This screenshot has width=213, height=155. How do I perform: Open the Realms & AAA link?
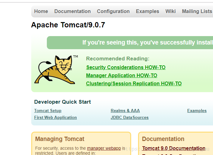pyautogui.click(x=125, y=110)
